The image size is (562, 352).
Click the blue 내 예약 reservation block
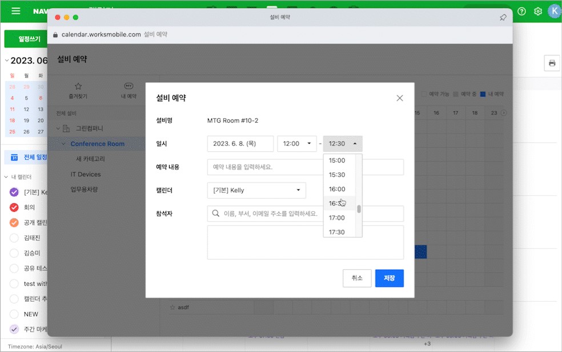421,252
